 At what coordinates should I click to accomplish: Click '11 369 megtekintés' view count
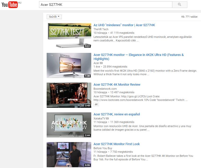pos(122,122)
